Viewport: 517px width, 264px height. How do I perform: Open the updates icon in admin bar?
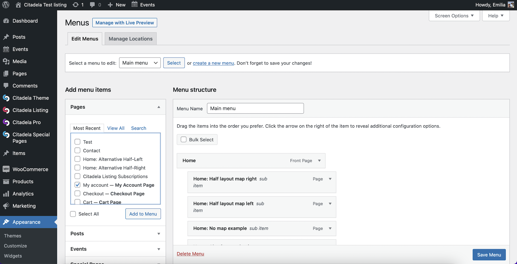click(x=76, y=5)
